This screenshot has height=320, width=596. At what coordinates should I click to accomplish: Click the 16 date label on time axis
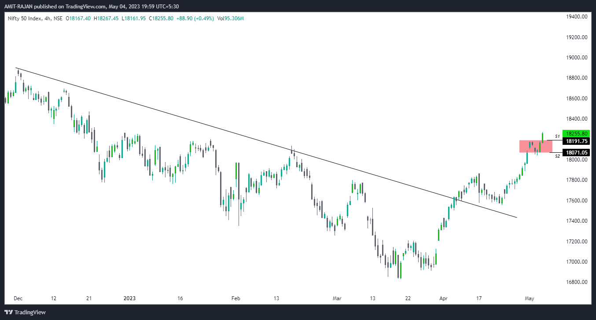(x=180, y=298)
